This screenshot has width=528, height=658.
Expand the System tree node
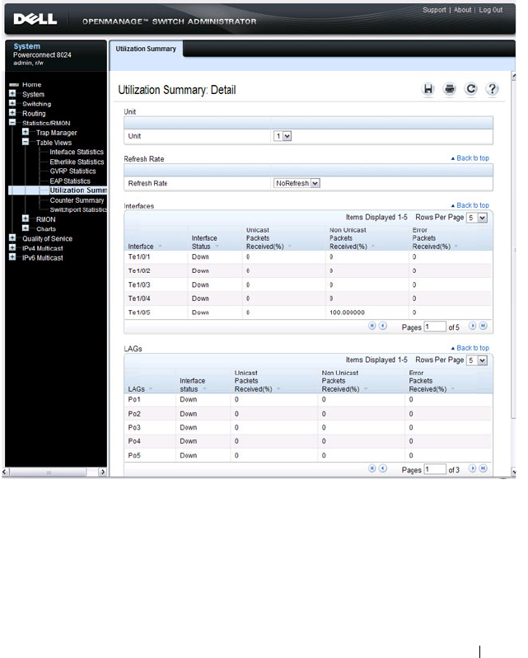[12, 93]
